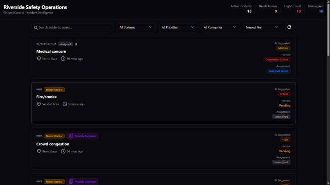
Task: Click the location pin next to Vendor Area
Action: coord(39,104)
